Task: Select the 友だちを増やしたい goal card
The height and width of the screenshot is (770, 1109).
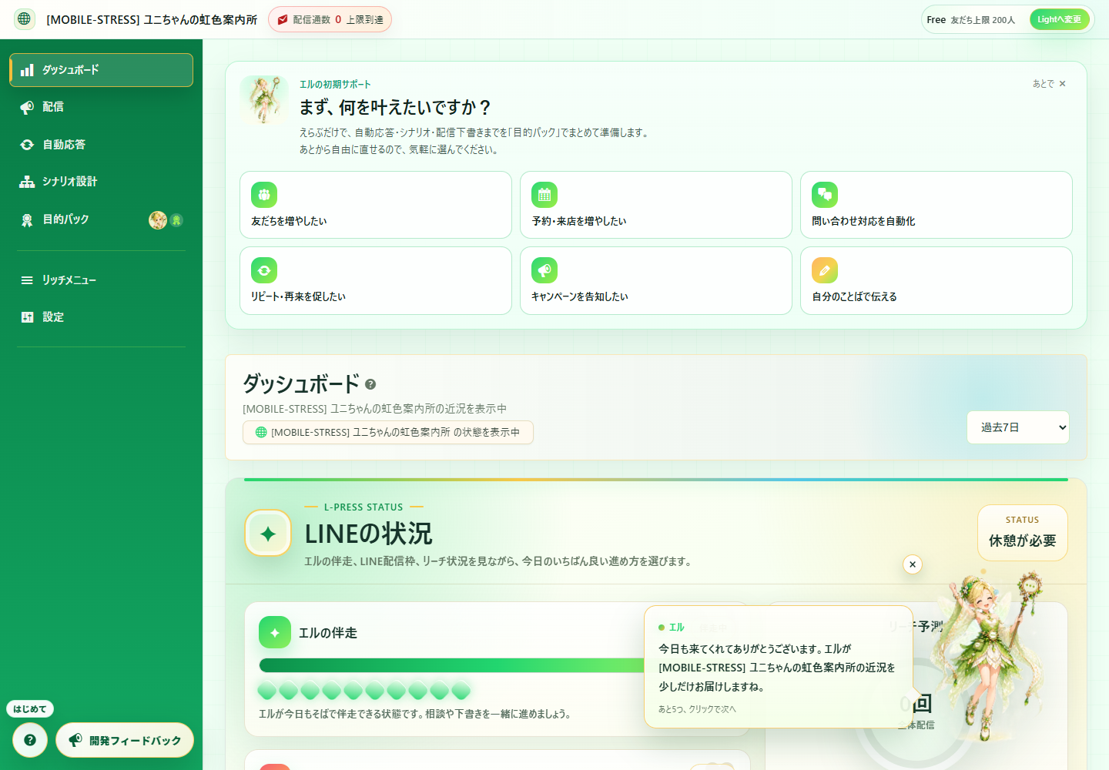Action: point(376,205)
